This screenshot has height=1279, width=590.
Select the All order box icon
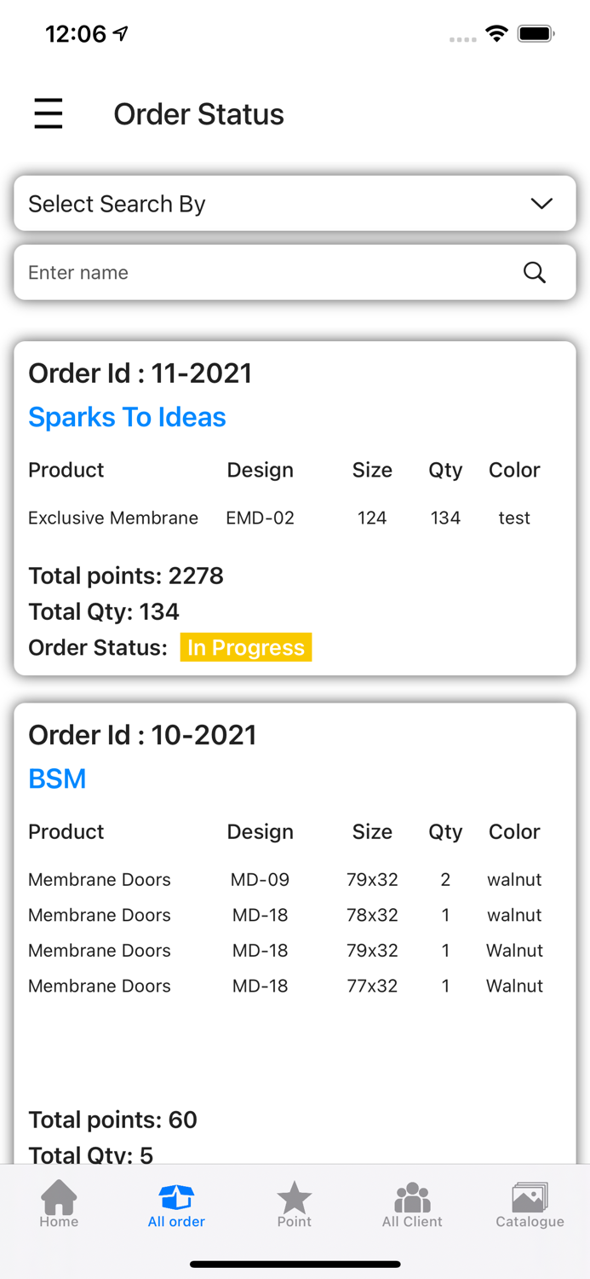176,1198
